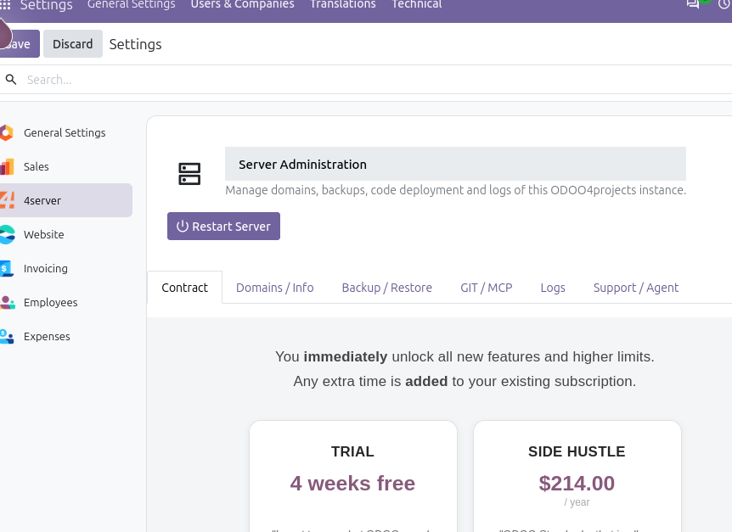Switch to the Domains / Info tab
This screenshot has width=732, height=532.
tap(274, 288)
